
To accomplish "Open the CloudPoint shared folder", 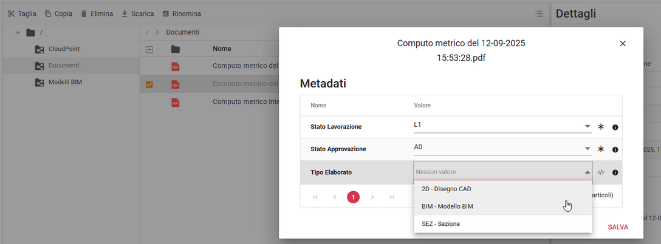I will [64, 49].
